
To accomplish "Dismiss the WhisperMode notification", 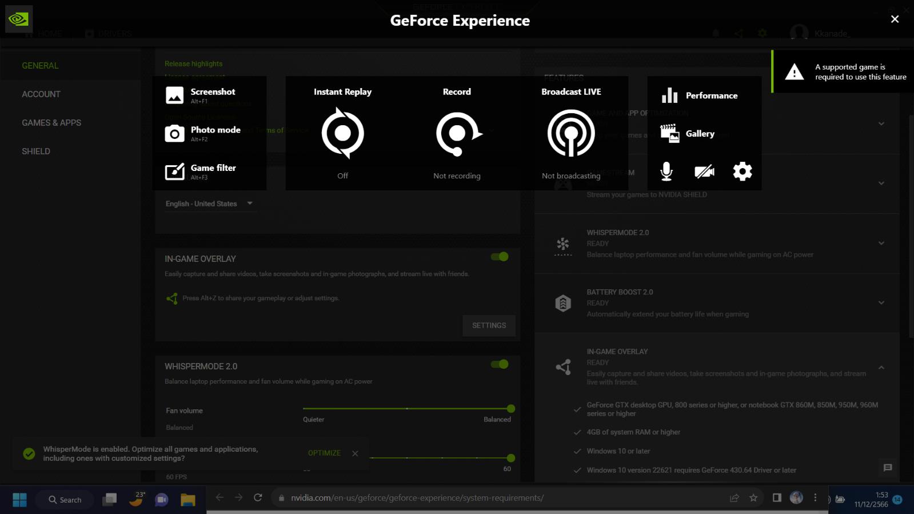I will coord(355,453).
